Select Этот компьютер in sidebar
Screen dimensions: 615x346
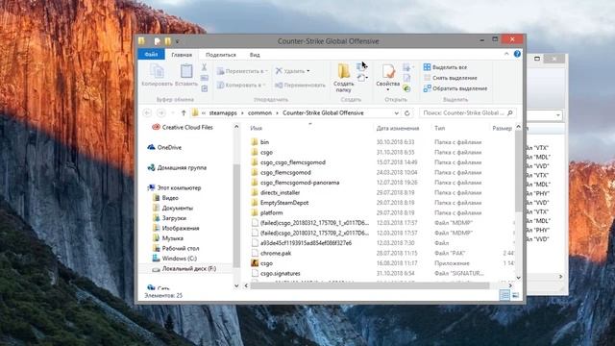click(174, 188)
